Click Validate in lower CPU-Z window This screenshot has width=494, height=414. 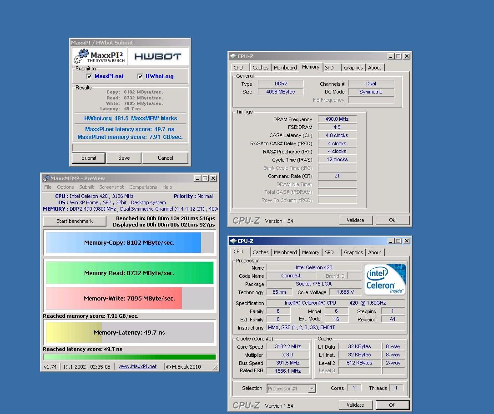tap(355, 405)
